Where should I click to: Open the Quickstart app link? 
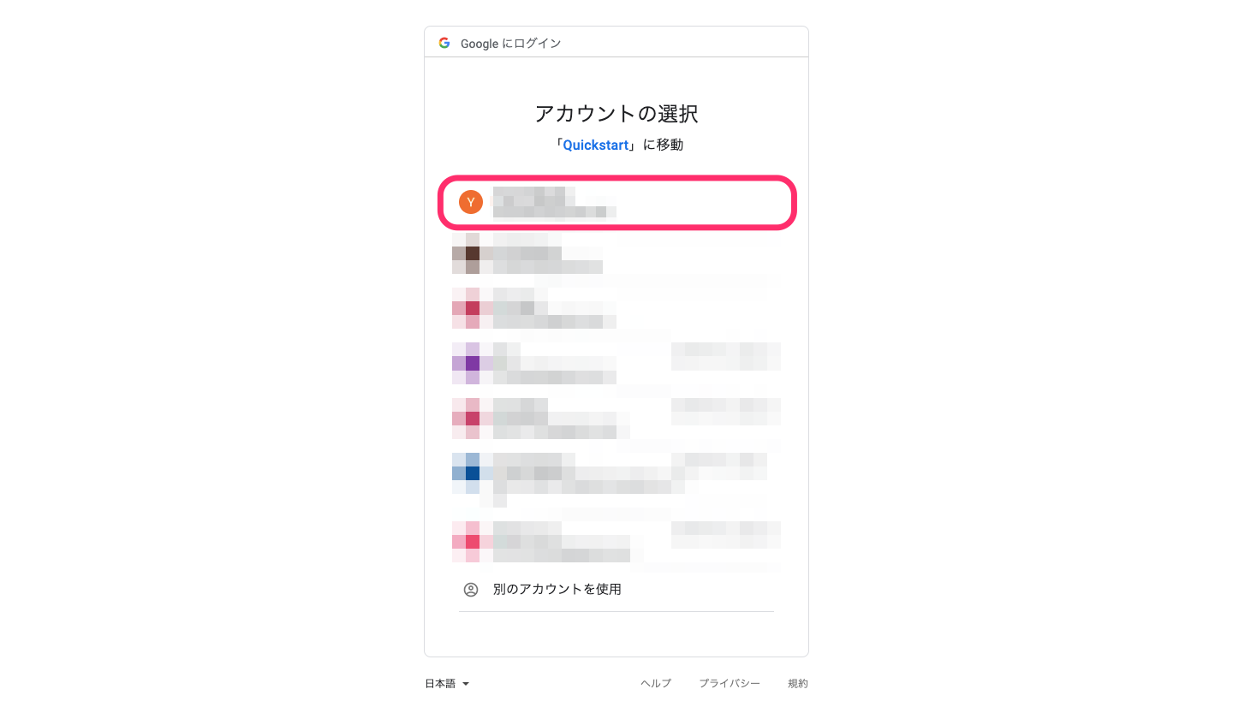click(596, 145)
